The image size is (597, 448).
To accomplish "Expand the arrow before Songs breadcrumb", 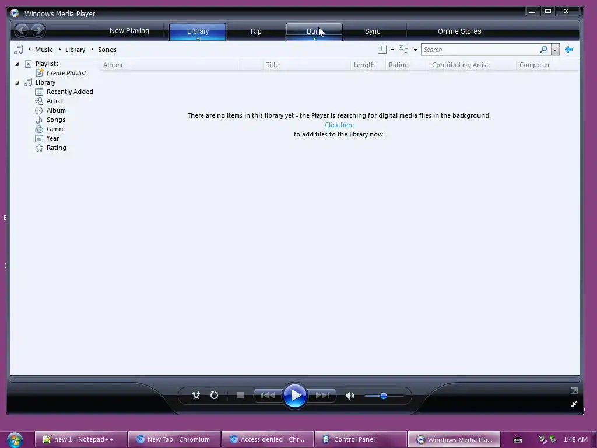I will pyautogui.click(x=93, y=50).
